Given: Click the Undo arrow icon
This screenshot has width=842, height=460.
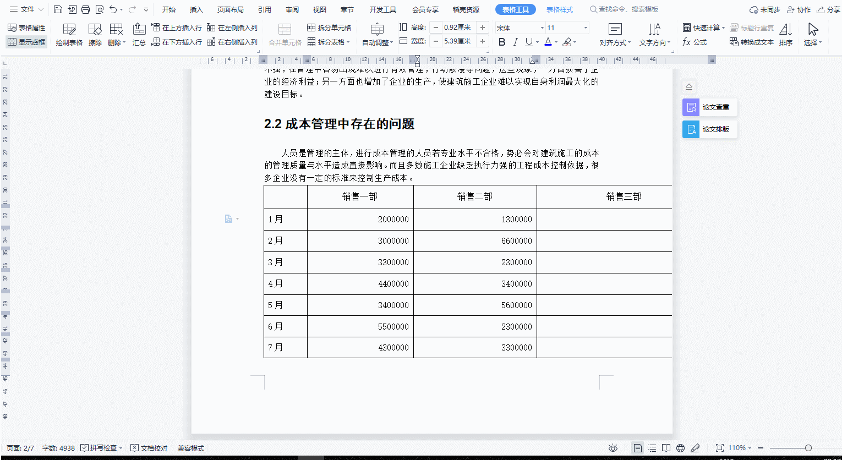Looking at the screenshot, I should point(113,9).
